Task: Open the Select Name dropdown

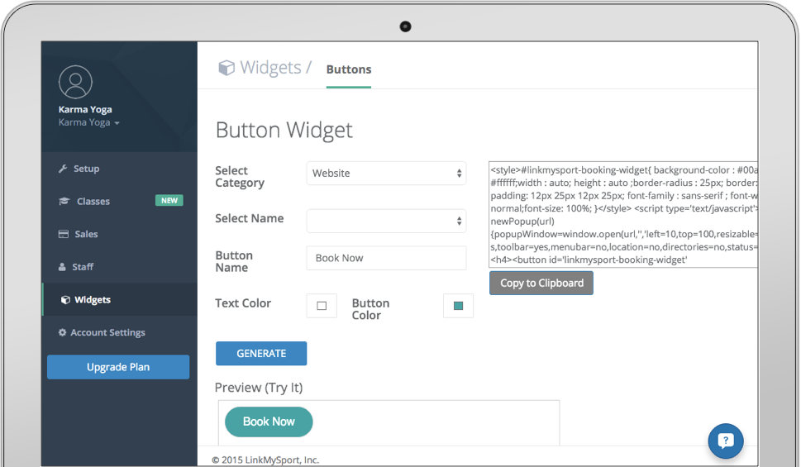Action: 386,221
